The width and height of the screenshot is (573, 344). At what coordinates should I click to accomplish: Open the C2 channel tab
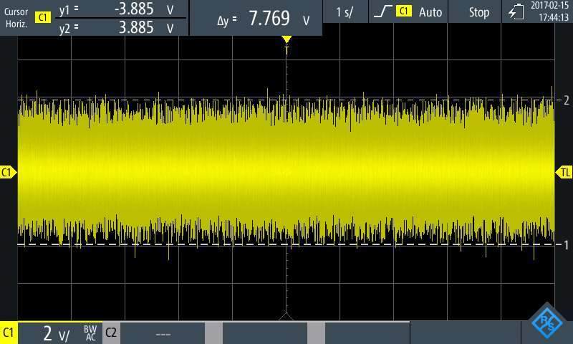(111, 333)
